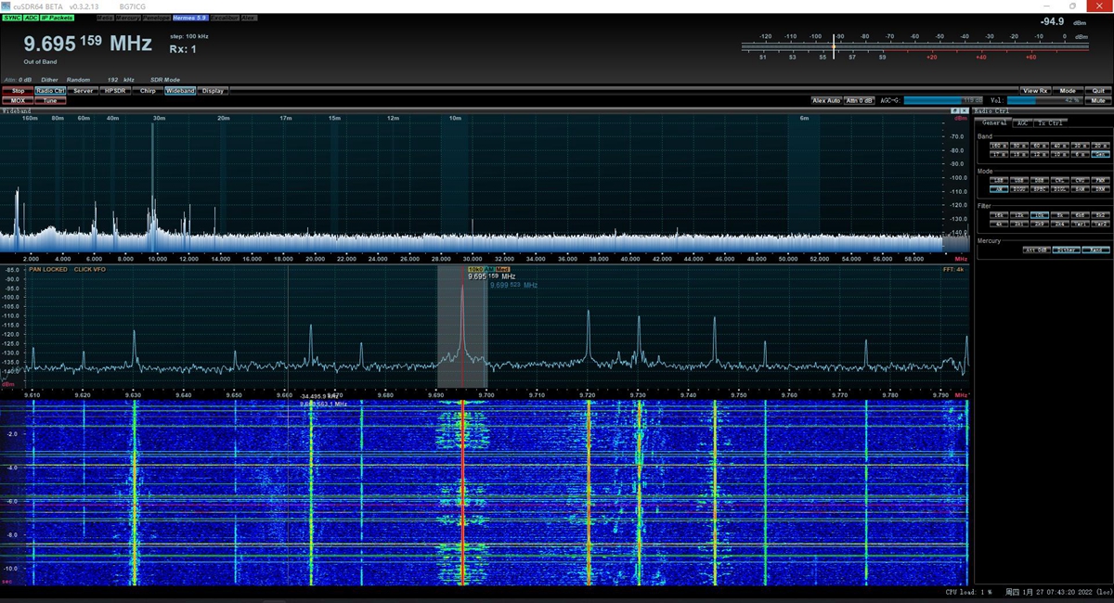Select the 160 m band button
This screenshot has width=1114, height=603.
[999, 146]
